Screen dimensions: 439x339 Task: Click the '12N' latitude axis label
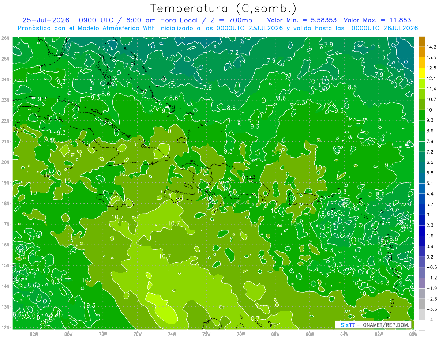click(x=5, y=327)
